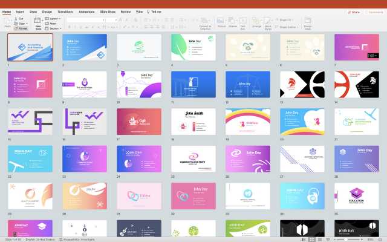Image resolution: width=387 pixels, height=242 pixels.
Task: Switch to the Transitions tab
Action: 65,11
